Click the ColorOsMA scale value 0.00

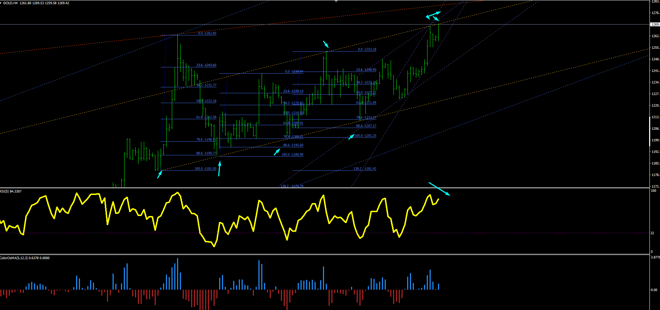(654, 290)
